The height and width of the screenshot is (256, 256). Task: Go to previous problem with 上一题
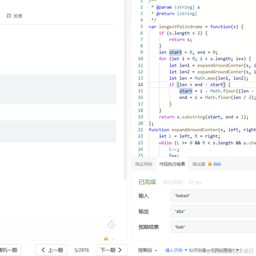pyautogui.click(x=52, y=250)
